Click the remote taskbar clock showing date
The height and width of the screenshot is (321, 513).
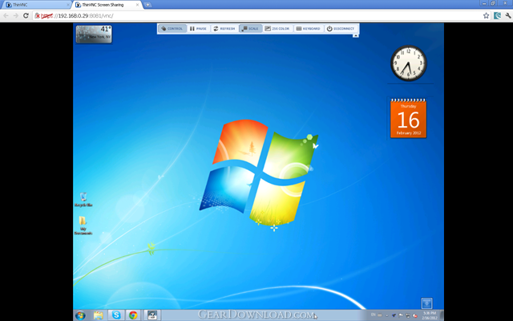point(430,315)
